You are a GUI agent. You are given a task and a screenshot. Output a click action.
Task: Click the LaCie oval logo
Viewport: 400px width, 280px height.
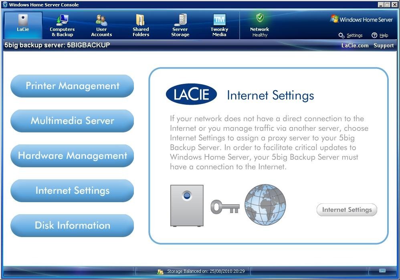191,94
